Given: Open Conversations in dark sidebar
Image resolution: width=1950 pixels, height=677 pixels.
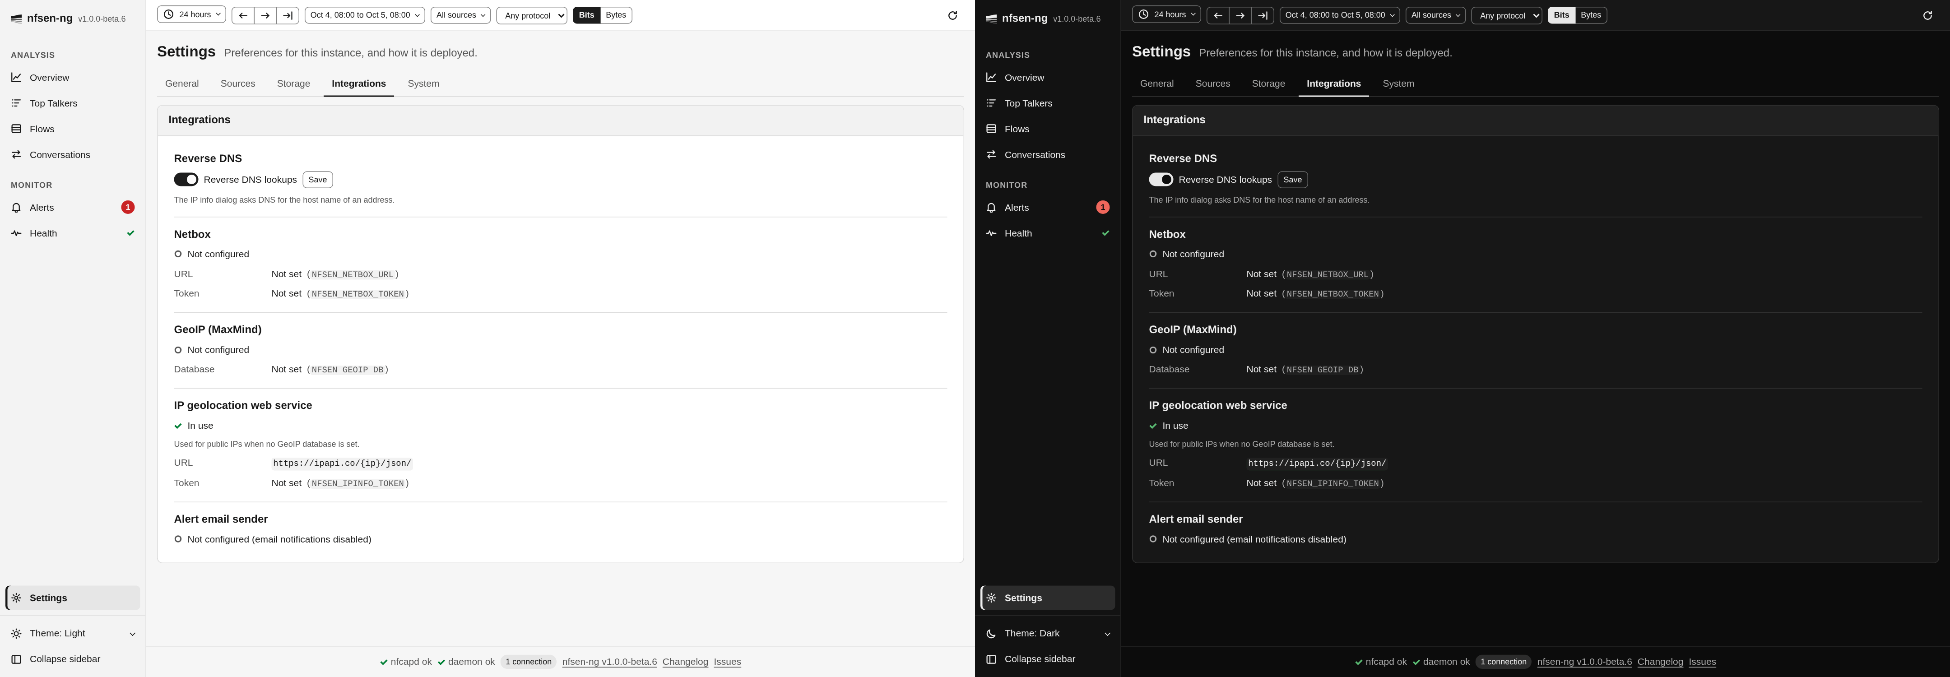Looking at the screenshot, I should click(1048, 154).
